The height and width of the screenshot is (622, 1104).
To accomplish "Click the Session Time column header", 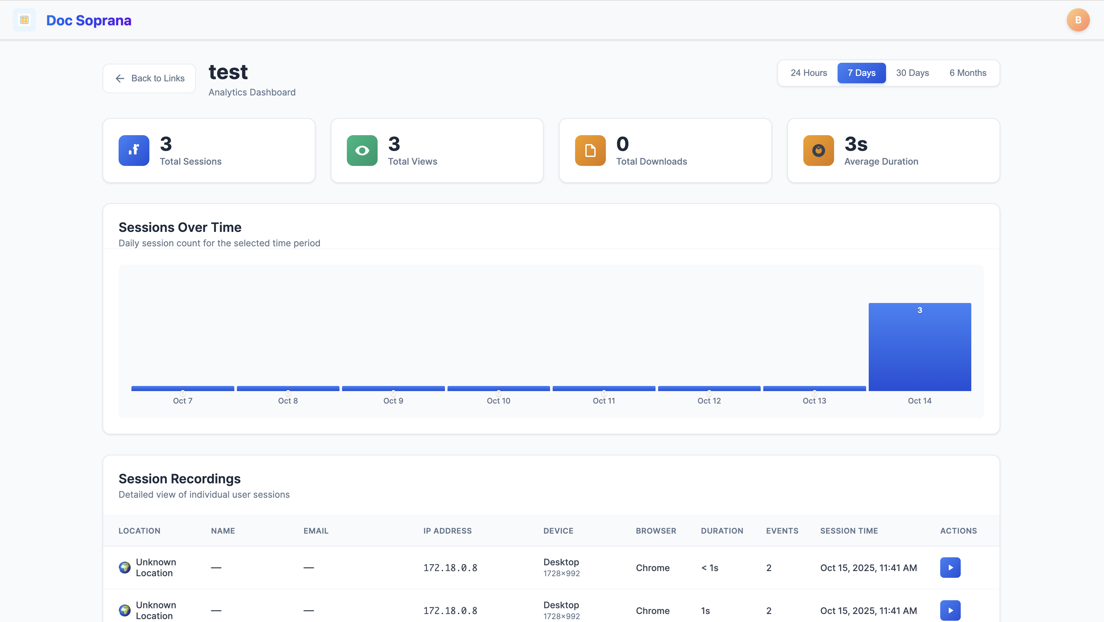I will [x=849, y=531].
